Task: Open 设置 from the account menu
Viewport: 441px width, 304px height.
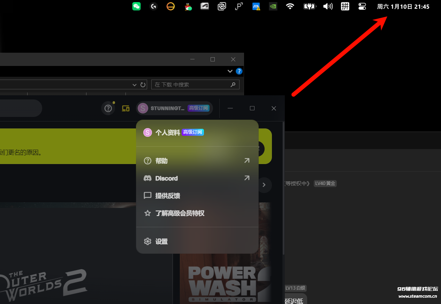Action: 161,242
